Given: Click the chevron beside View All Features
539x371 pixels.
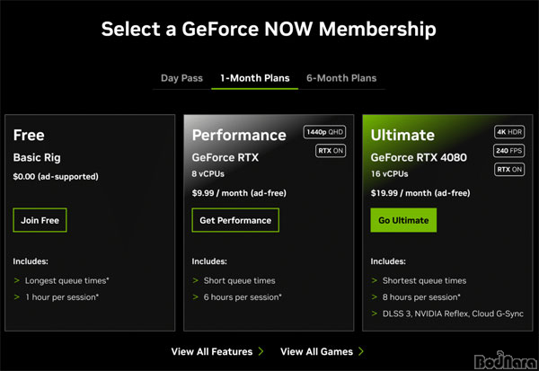Looking at the screenshot, I should pyautogui.click(x=261, y=351).
